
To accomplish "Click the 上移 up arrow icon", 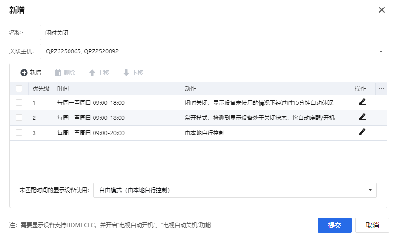I will coord(92,73).
